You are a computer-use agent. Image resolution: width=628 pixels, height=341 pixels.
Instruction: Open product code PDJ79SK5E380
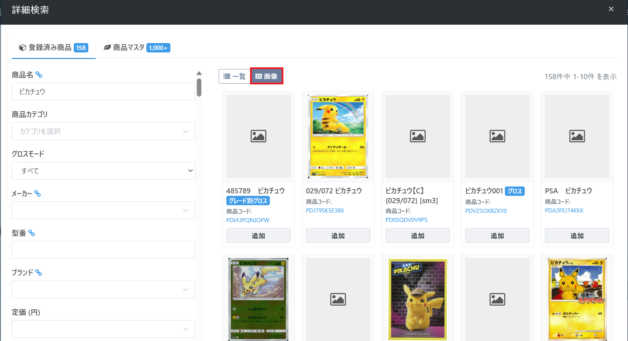[x=325, y=210]
